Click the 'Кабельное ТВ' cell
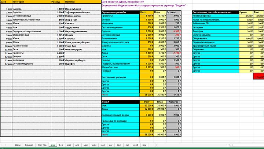 (x=216, y=23)
